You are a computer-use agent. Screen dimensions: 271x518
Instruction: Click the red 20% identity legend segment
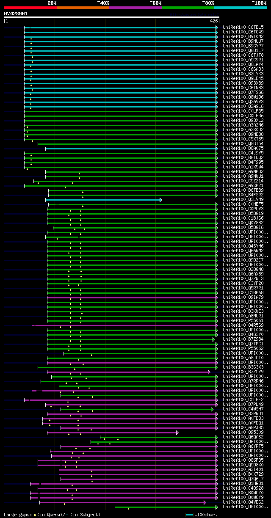point(30,8)
